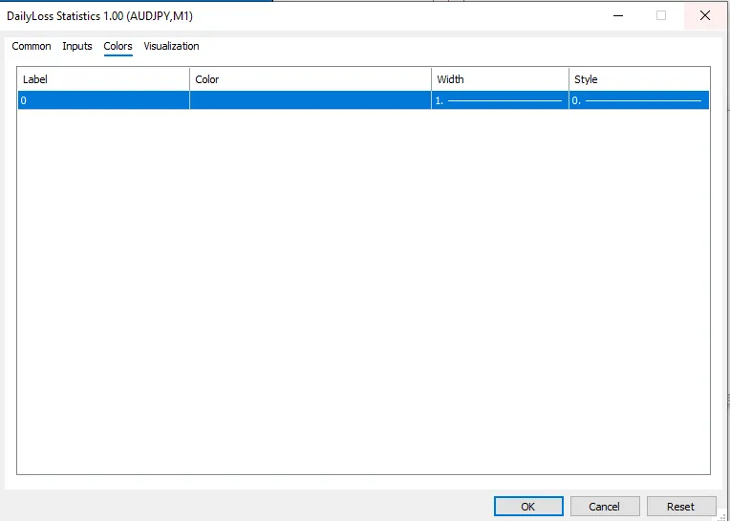Click empty area below the color row
The height and width of the screenshot is (521, 730).
[x=363, y=287]
